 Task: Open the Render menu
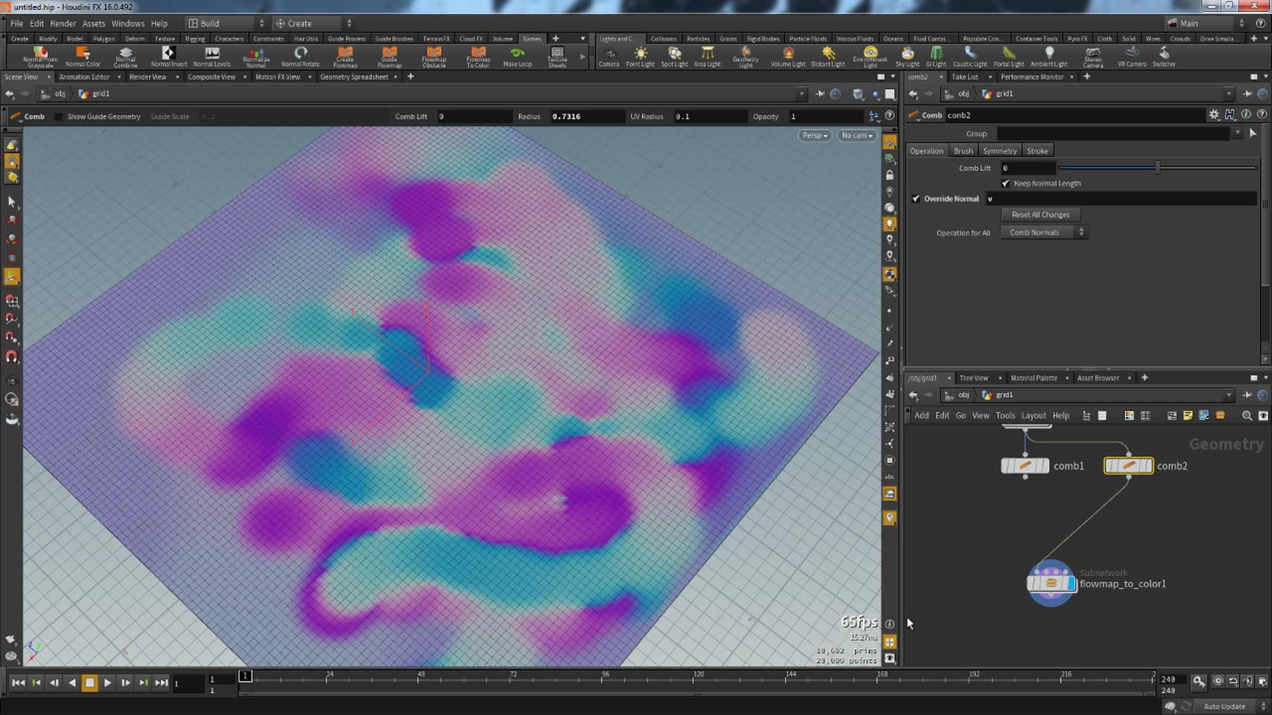click(x=63, y=23)
